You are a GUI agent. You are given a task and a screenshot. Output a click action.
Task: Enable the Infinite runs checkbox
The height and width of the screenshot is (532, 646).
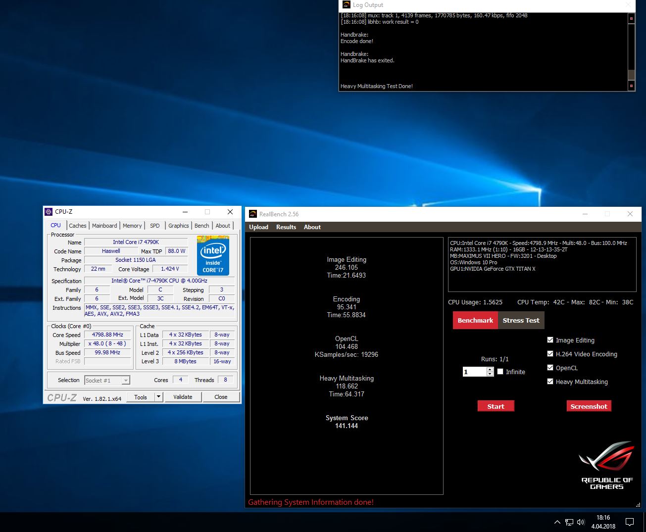(500, 372)
